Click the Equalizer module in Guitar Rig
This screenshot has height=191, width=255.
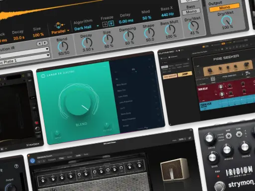click(227, 103)
